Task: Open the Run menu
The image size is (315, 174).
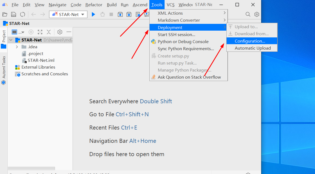Action: [x=125, y=5]
